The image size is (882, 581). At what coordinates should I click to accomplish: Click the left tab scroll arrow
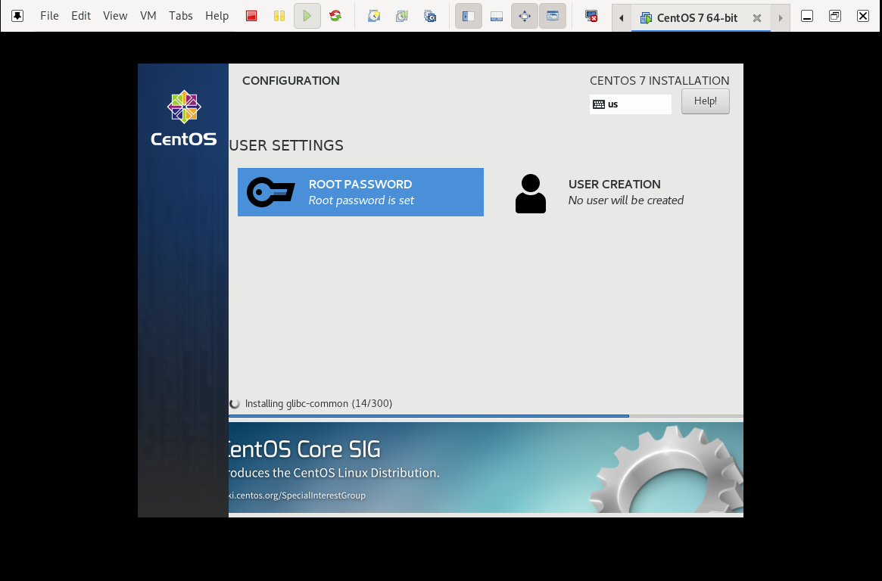(622, 18)
